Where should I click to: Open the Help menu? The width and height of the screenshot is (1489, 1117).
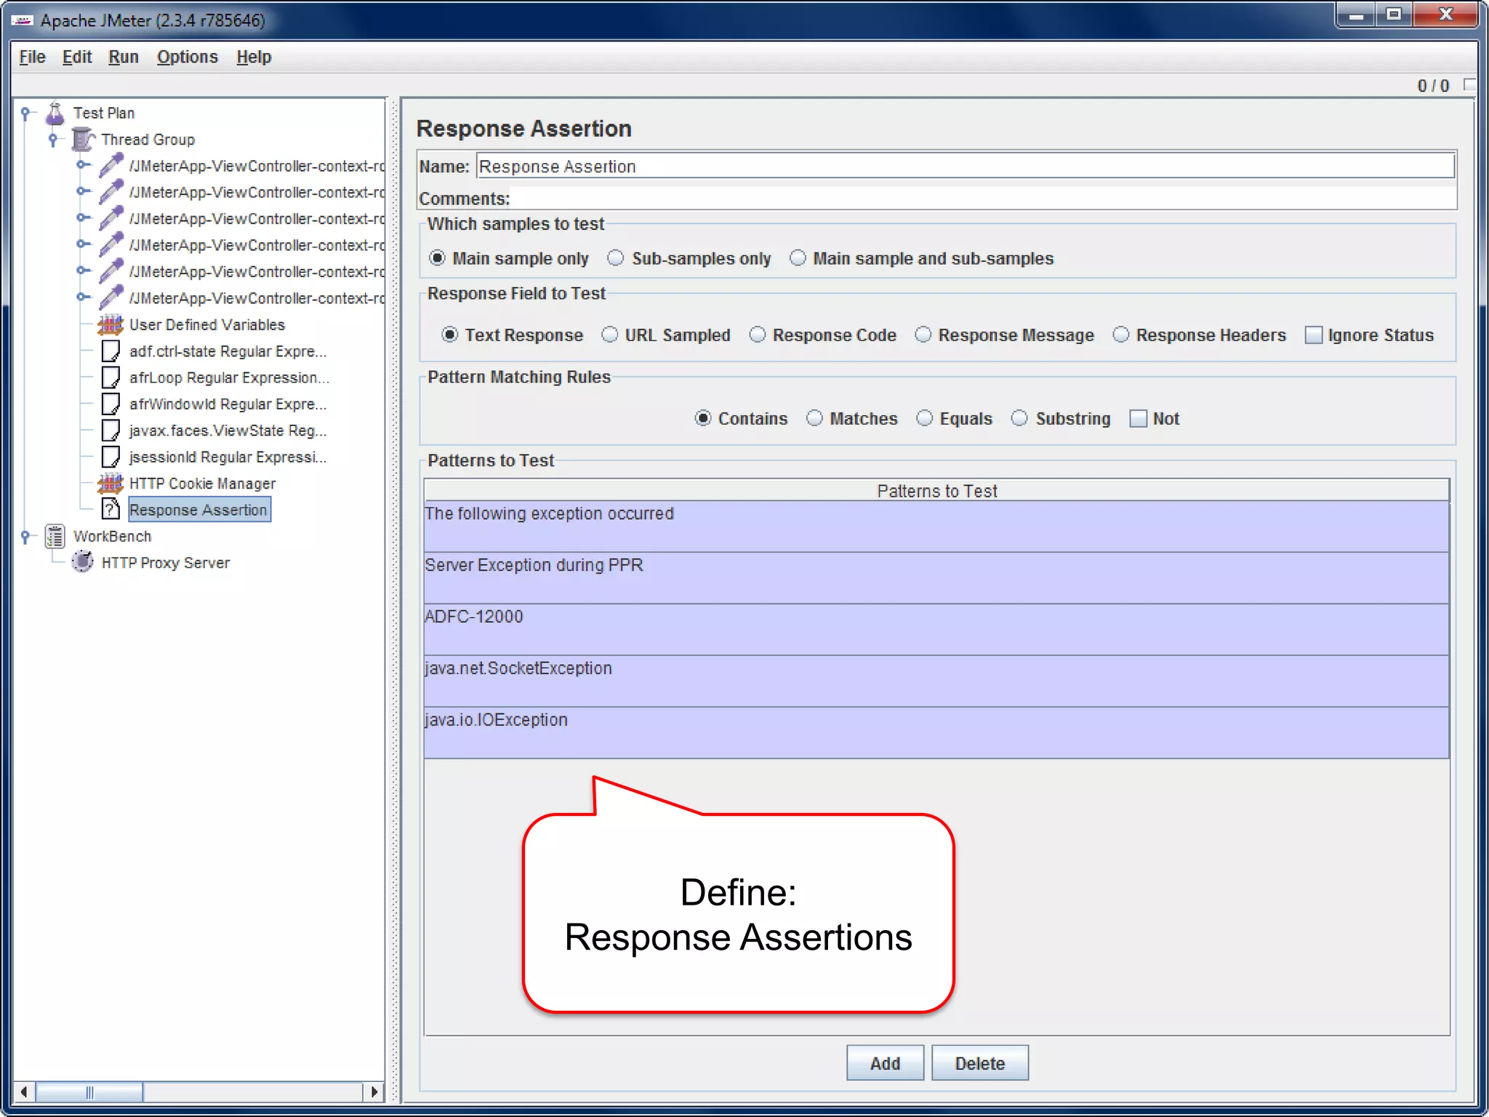pyautogui.click(x=254, y=57)
